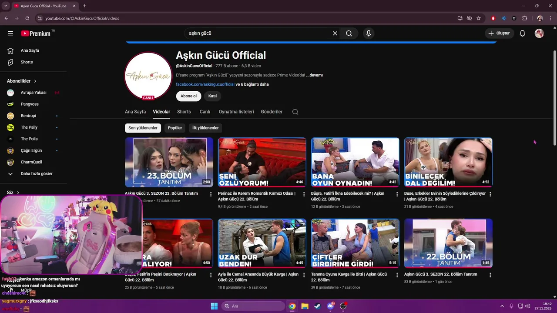The width and height of the screenshot is (557, 313).
Task: Reload the page in browser toolbar
Action: tap(27, 18)
